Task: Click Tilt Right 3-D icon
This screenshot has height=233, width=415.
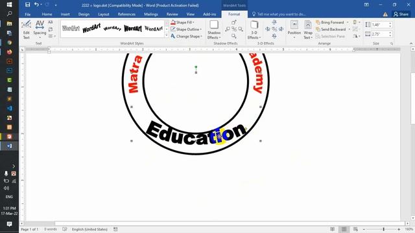Action: pyautogui.click(x=281, y=29)
